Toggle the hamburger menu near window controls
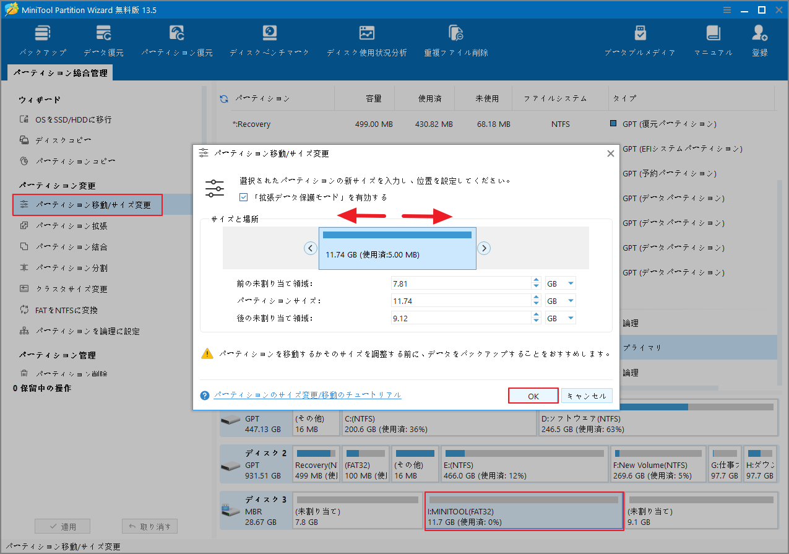 pyautogui.click(x=726, y=9)
